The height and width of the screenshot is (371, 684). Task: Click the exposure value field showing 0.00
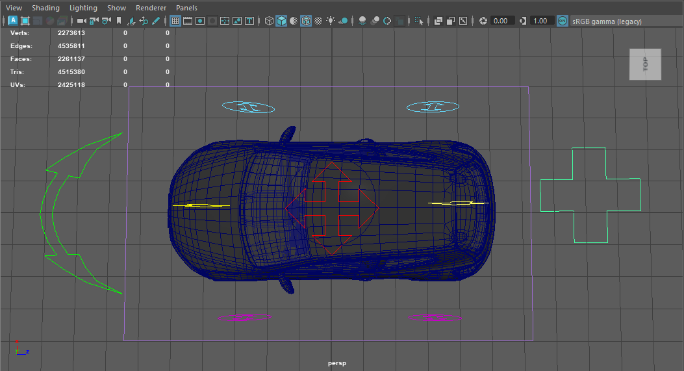pos(500,21)
